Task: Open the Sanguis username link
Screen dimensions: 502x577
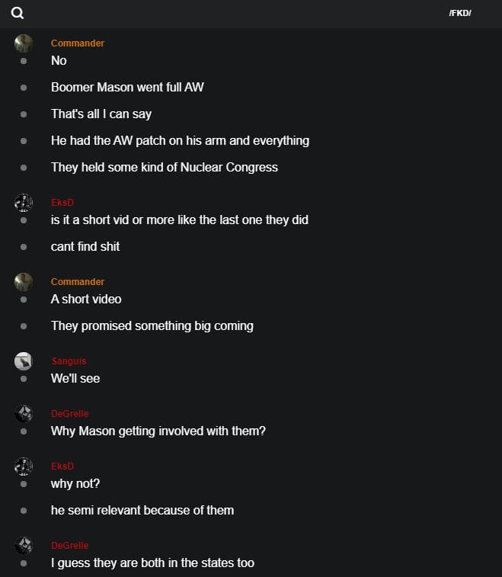Action: (x=68, y=361)
